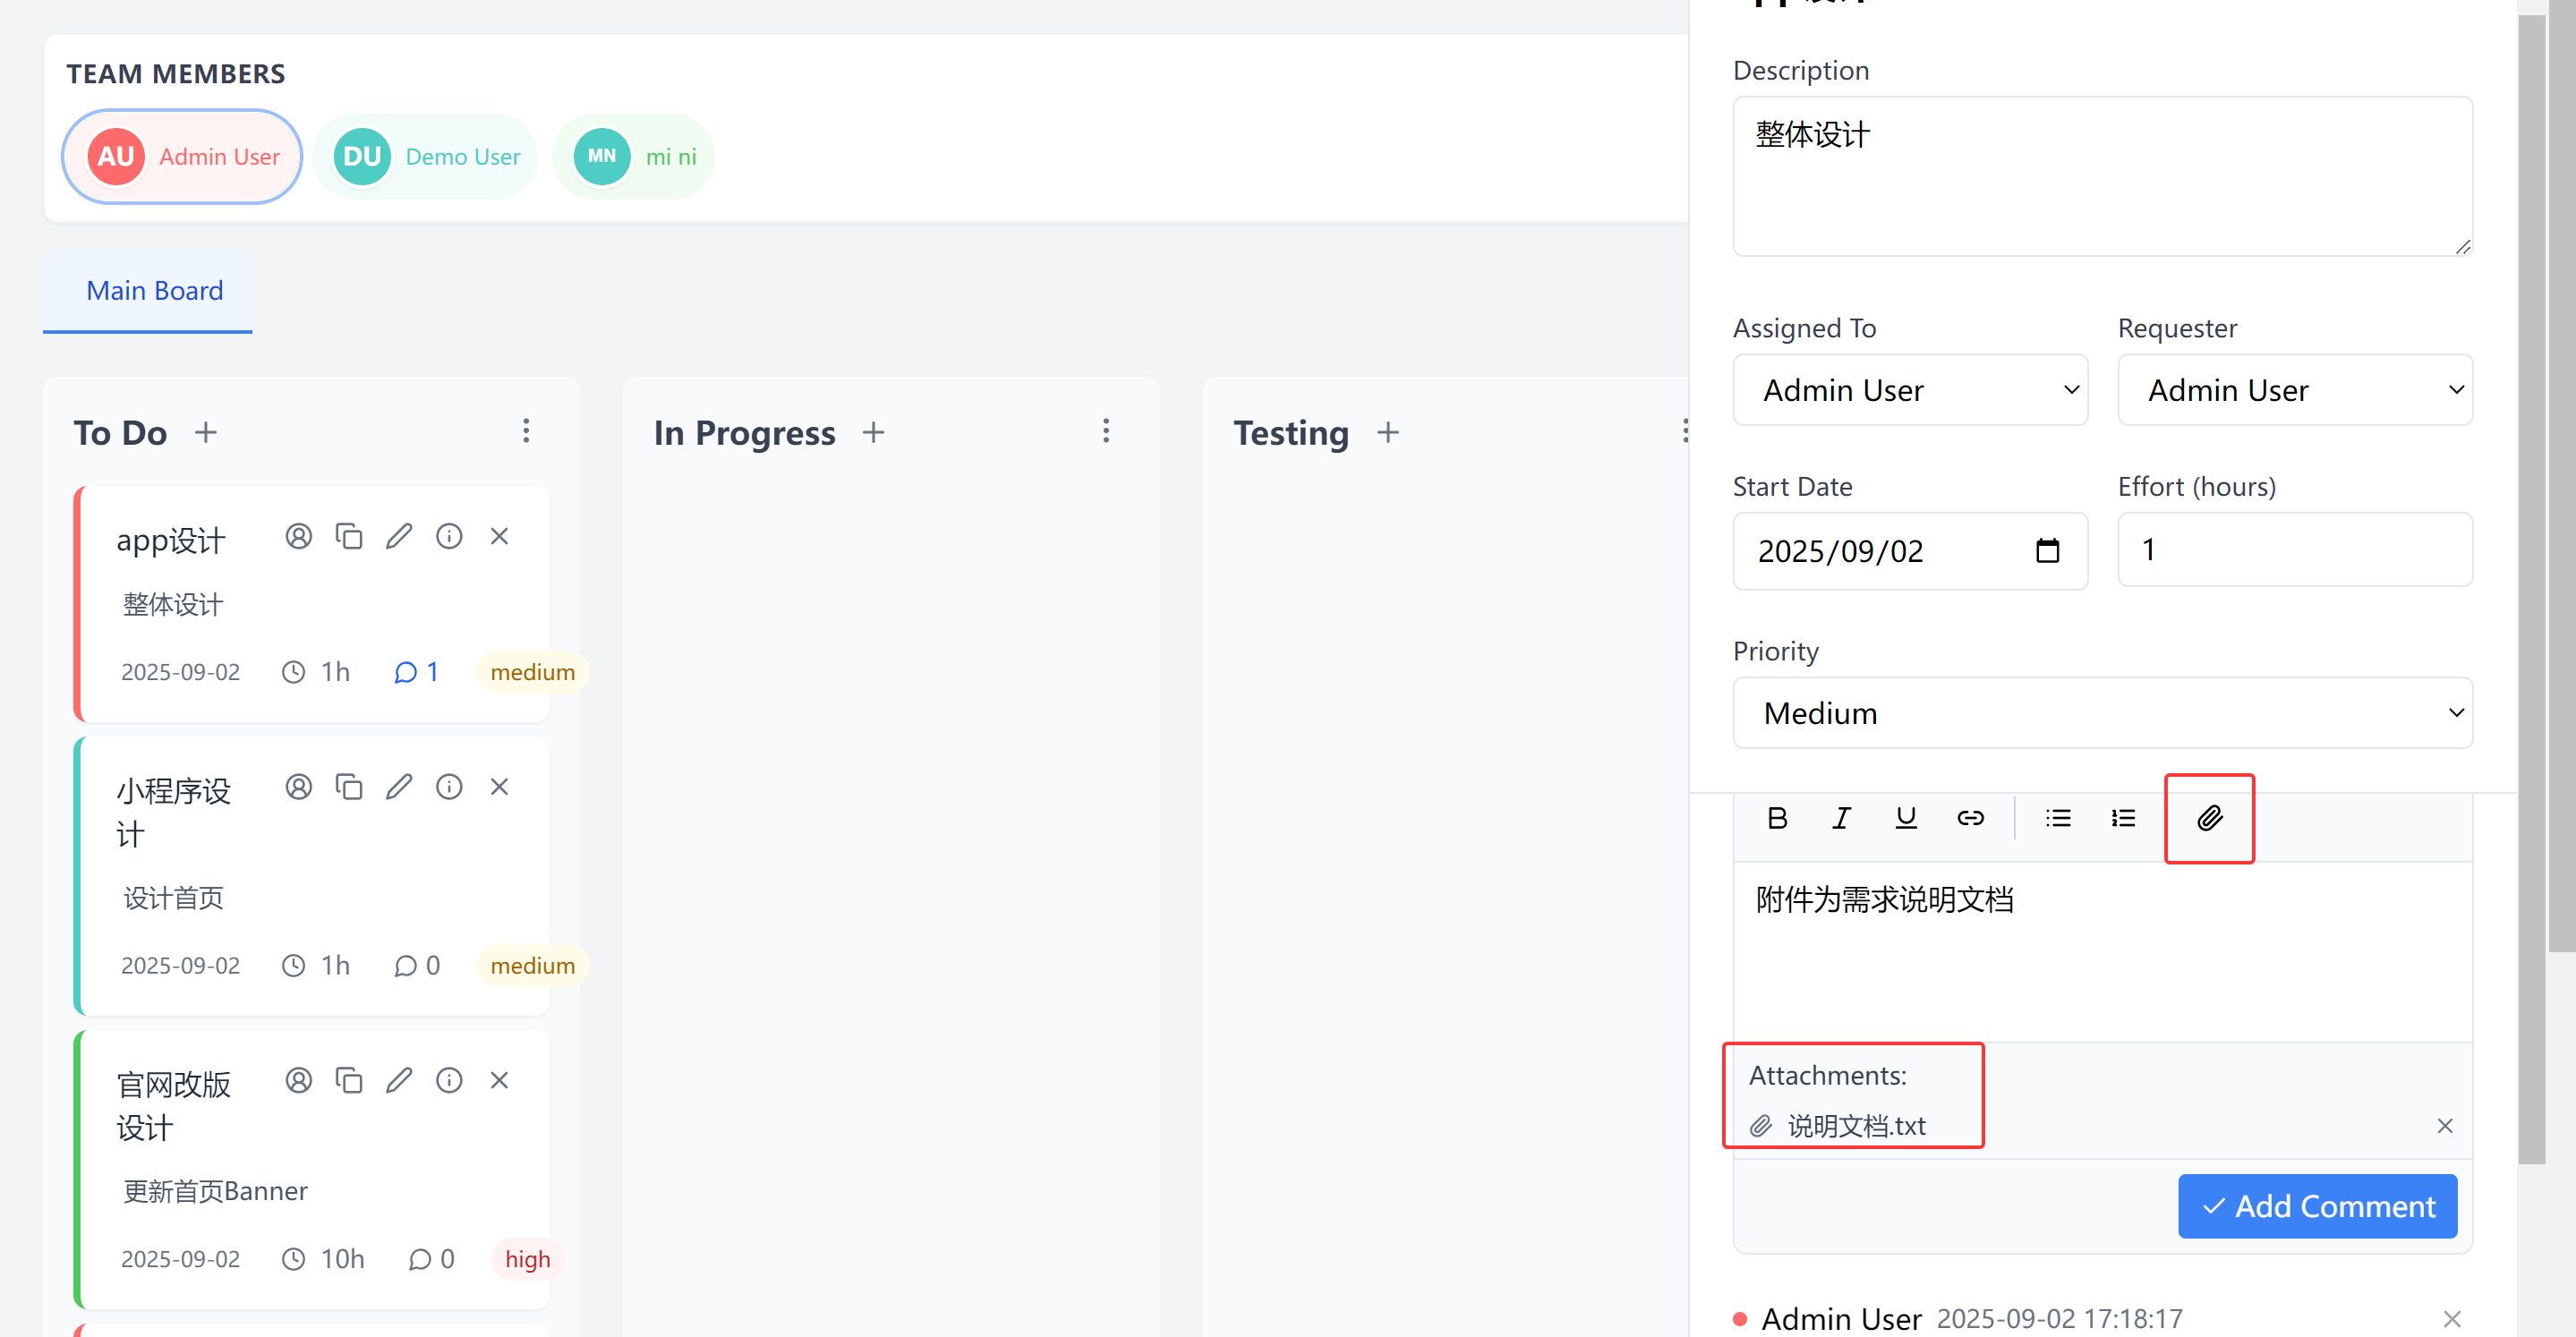Insert a bulleted list in comment

coord(2058,818)
